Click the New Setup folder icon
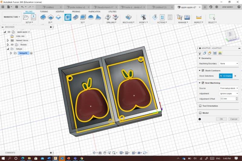The width and height of the screenshot is (242, 161). click(x=26, y=17)
